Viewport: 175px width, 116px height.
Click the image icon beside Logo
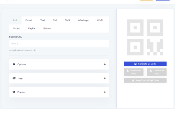coord(14,78)
